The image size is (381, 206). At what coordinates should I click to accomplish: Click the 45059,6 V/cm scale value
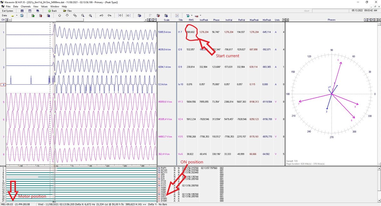[x=165, y=102]
